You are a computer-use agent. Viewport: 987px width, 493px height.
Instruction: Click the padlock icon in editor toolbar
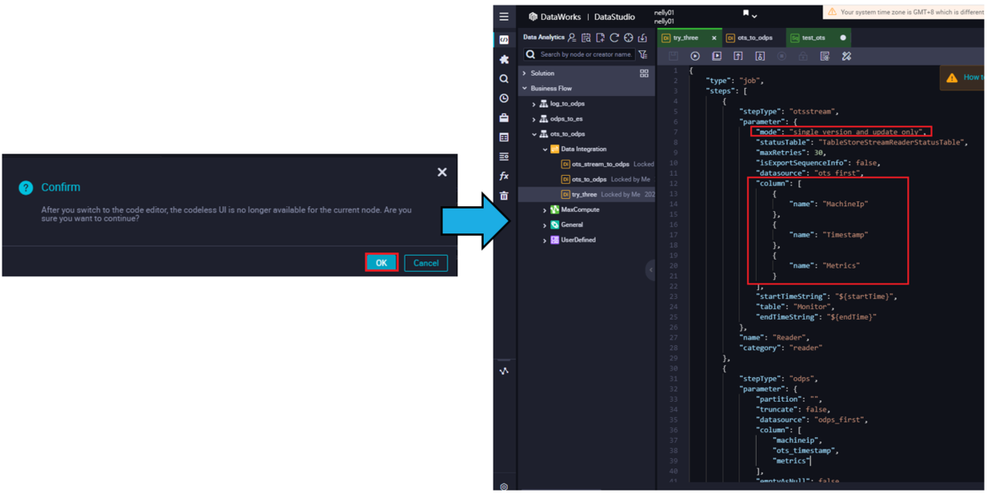(x=803, y=56)
